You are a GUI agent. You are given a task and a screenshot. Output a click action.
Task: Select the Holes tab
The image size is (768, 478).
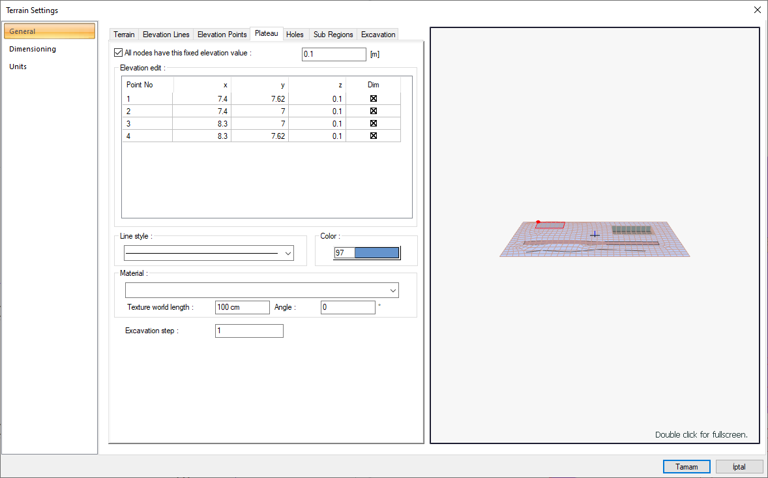click(295, 35)
